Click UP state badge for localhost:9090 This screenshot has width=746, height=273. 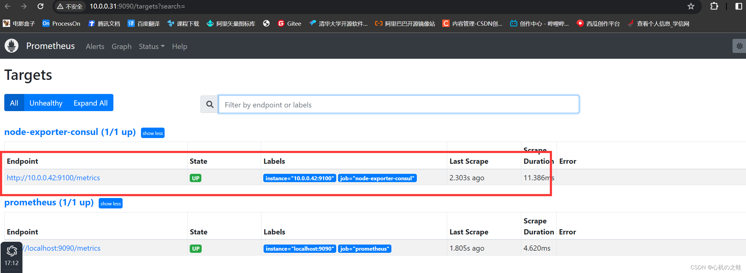[x=196, y=249]
